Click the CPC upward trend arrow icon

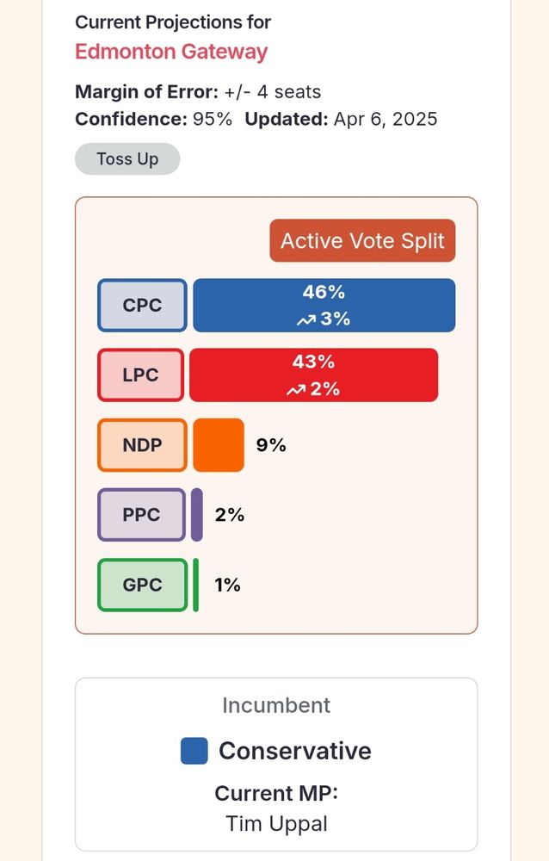(305, 320)
